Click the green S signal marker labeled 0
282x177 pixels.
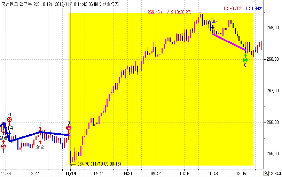(245, 60)
